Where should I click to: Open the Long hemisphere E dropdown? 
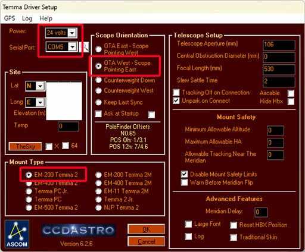tap(41, 102)
